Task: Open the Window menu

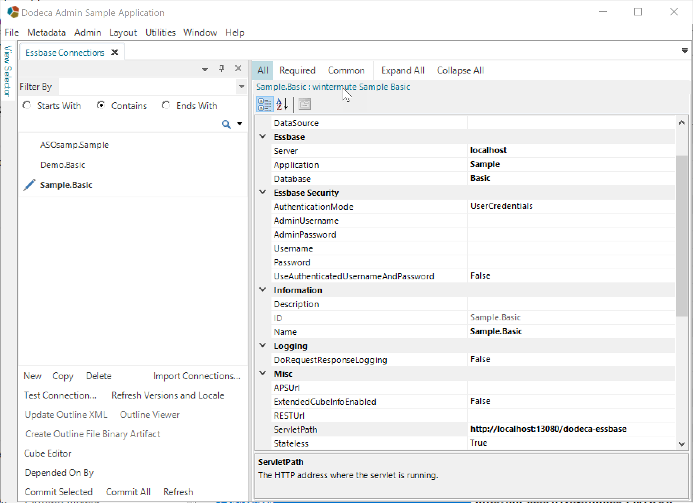Action: click(200, 33)
